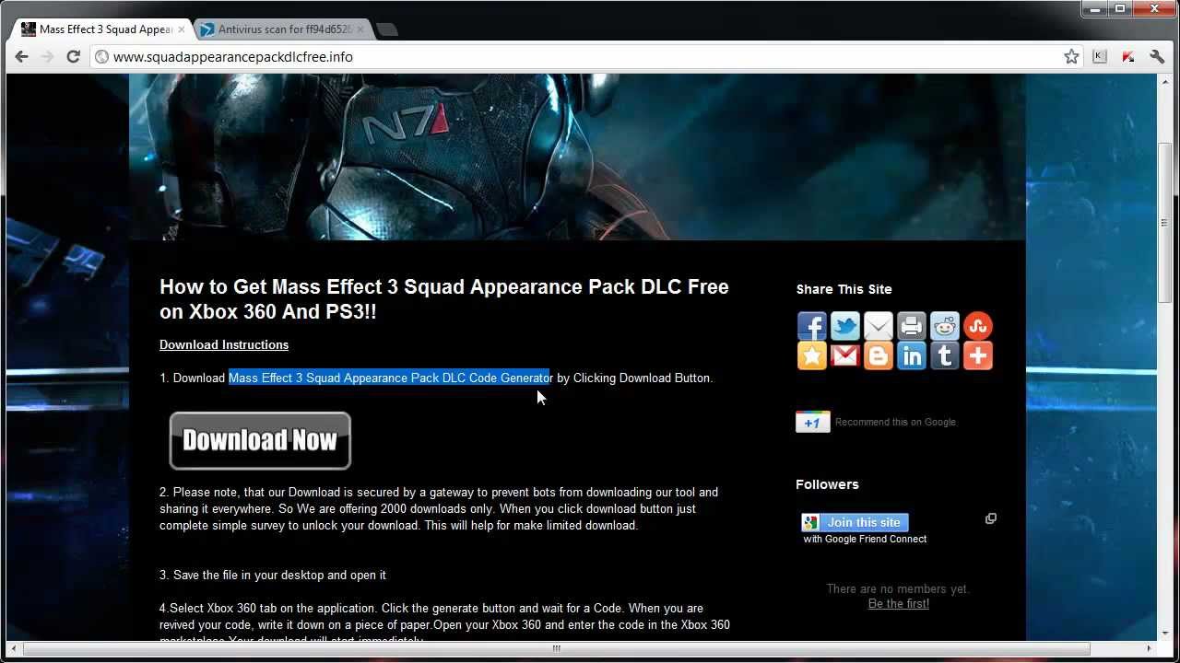Share via the envelope email icon

pos(879,326)
